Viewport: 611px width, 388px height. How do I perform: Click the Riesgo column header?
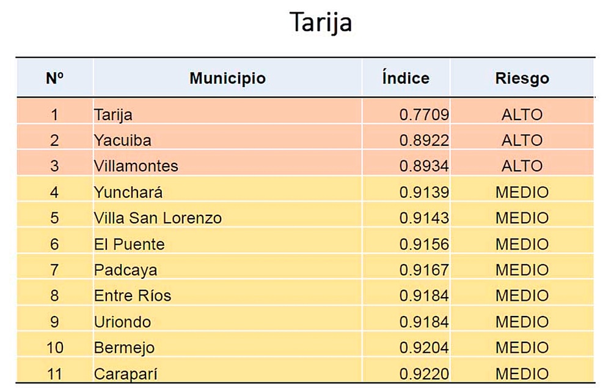(522, 78)
